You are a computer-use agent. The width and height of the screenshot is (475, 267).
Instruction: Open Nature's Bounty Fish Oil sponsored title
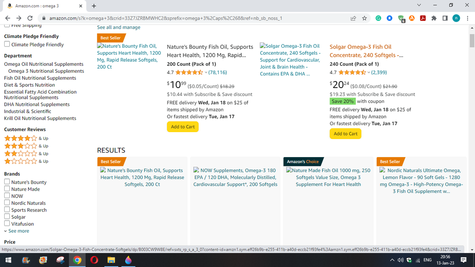pyautogui.click(x=210, y=51)
